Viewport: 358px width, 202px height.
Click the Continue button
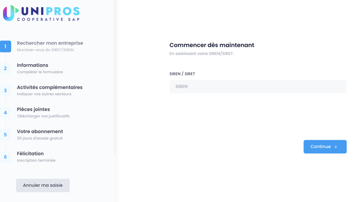click(325, 146)
